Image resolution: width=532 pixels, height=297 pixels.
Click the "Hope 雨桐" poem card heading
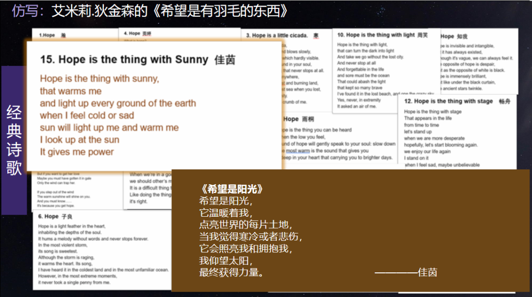pyautogui.click(x=299, y=119)
